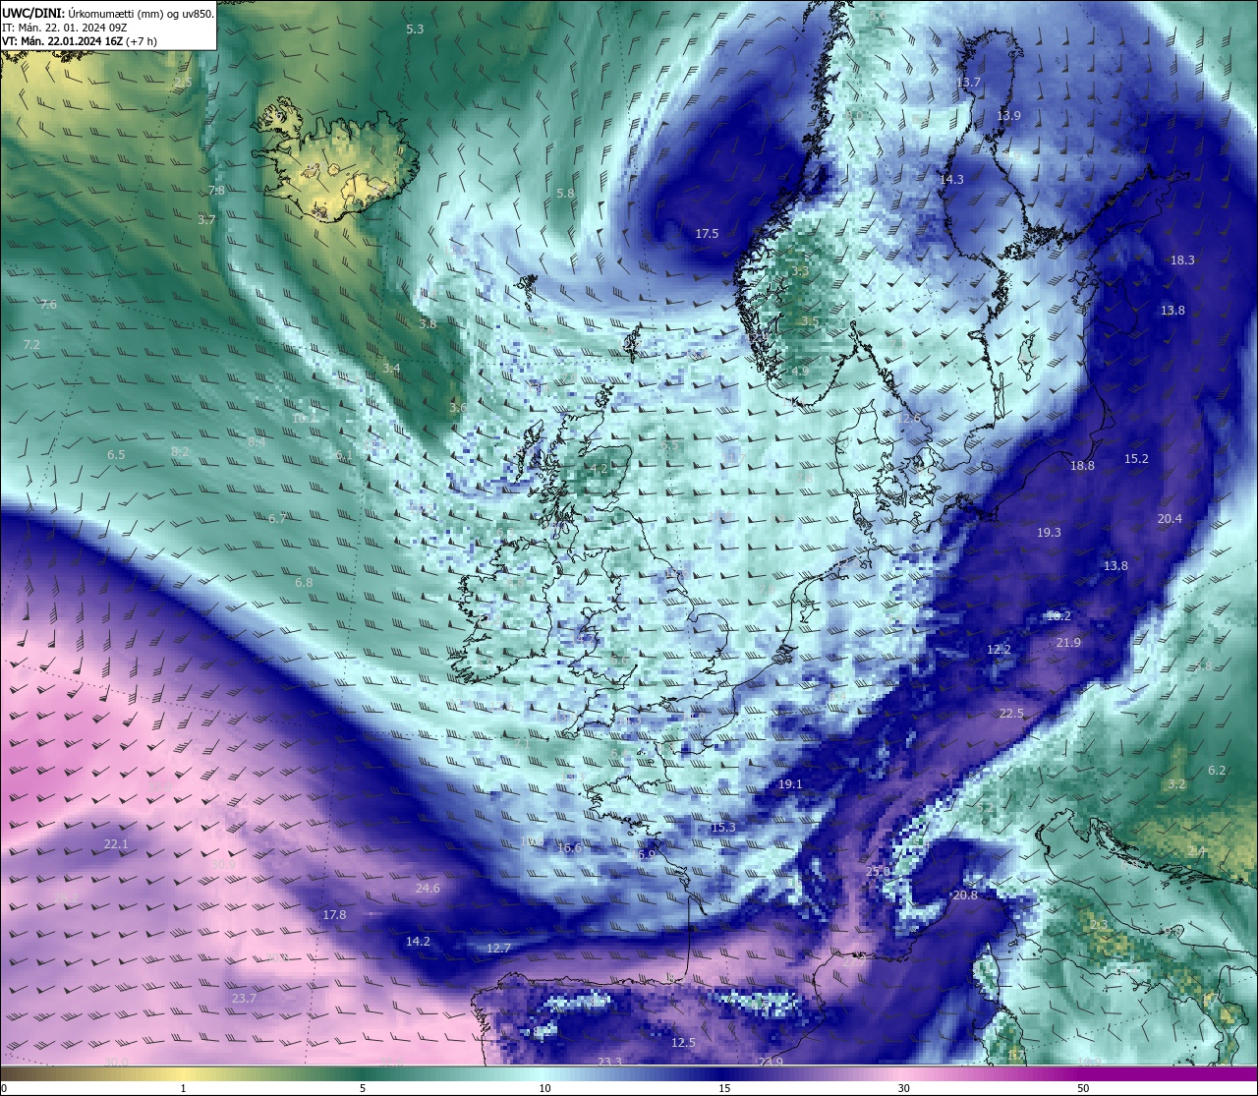Screen dimensions: 1258x1096
Task: Click the 14.2 map value
Action: [418, 942]
